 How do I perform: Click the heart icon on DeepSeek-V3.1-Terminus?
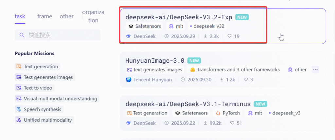(232, 123)
